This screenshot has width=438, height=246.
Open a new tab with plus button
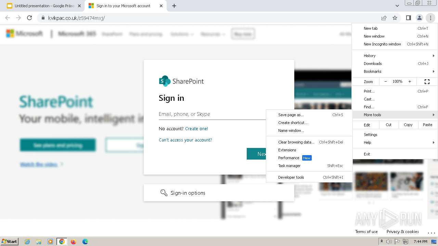coord(174,6)
